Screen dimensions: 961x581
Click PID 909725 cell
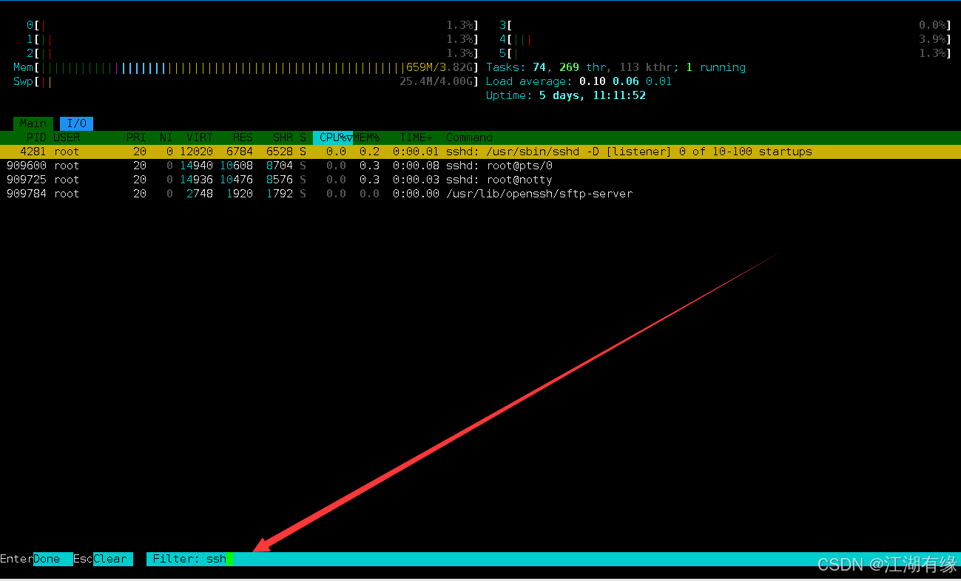pos(26,180)
